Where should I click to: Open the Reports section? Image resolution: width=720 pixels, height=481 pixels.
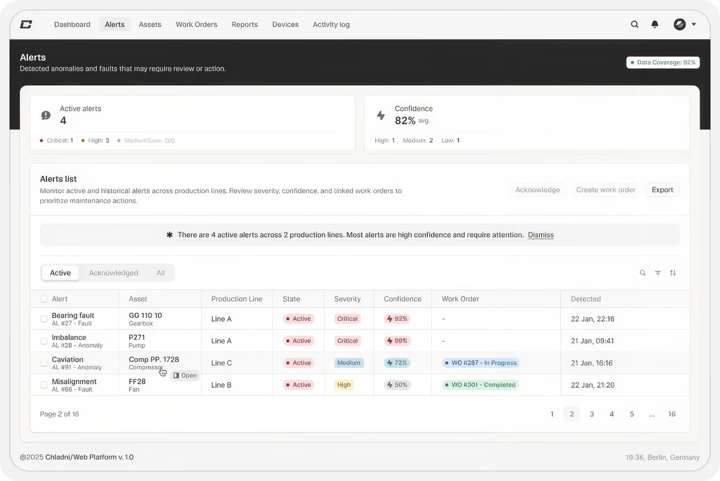point(245,24)
